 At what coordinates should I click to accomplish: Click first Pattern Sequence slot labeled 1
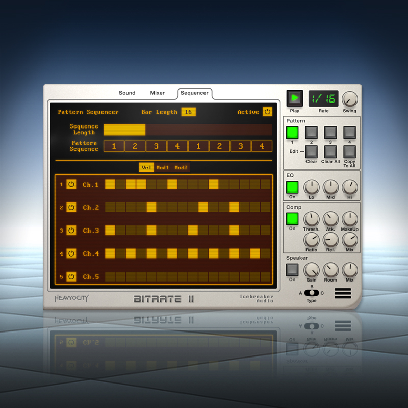coord(114,146)
